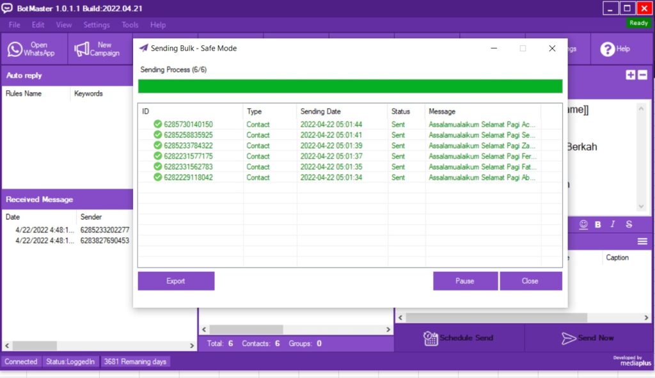Click the plus icon in message panel header
Viewport: 655px width, 378px height.
[x=631, y=75]
